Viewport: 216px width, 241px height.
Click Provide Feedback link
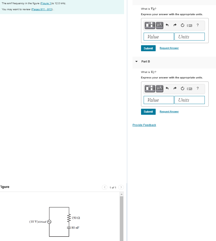(x=144, y=125)
